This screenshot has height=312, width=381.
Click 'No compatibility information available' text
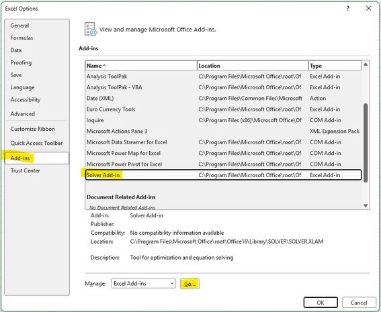[177, 233]
